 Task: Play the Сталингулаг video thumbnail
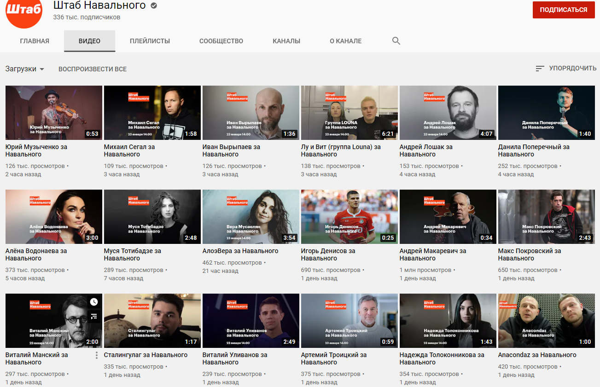[152, 321]
